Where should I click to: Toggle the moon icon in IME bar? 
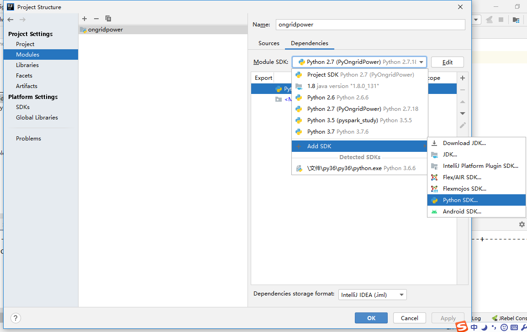485,327
